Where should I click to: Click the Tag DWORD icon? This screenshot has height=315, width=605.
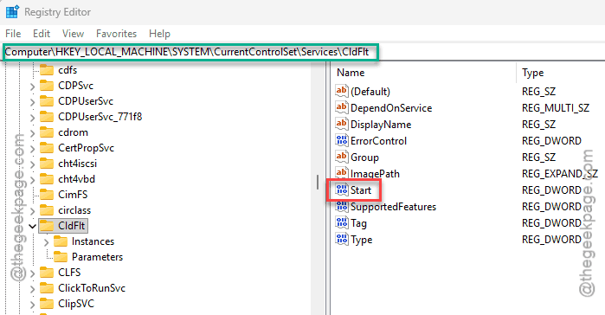click(x=342, y=222)
